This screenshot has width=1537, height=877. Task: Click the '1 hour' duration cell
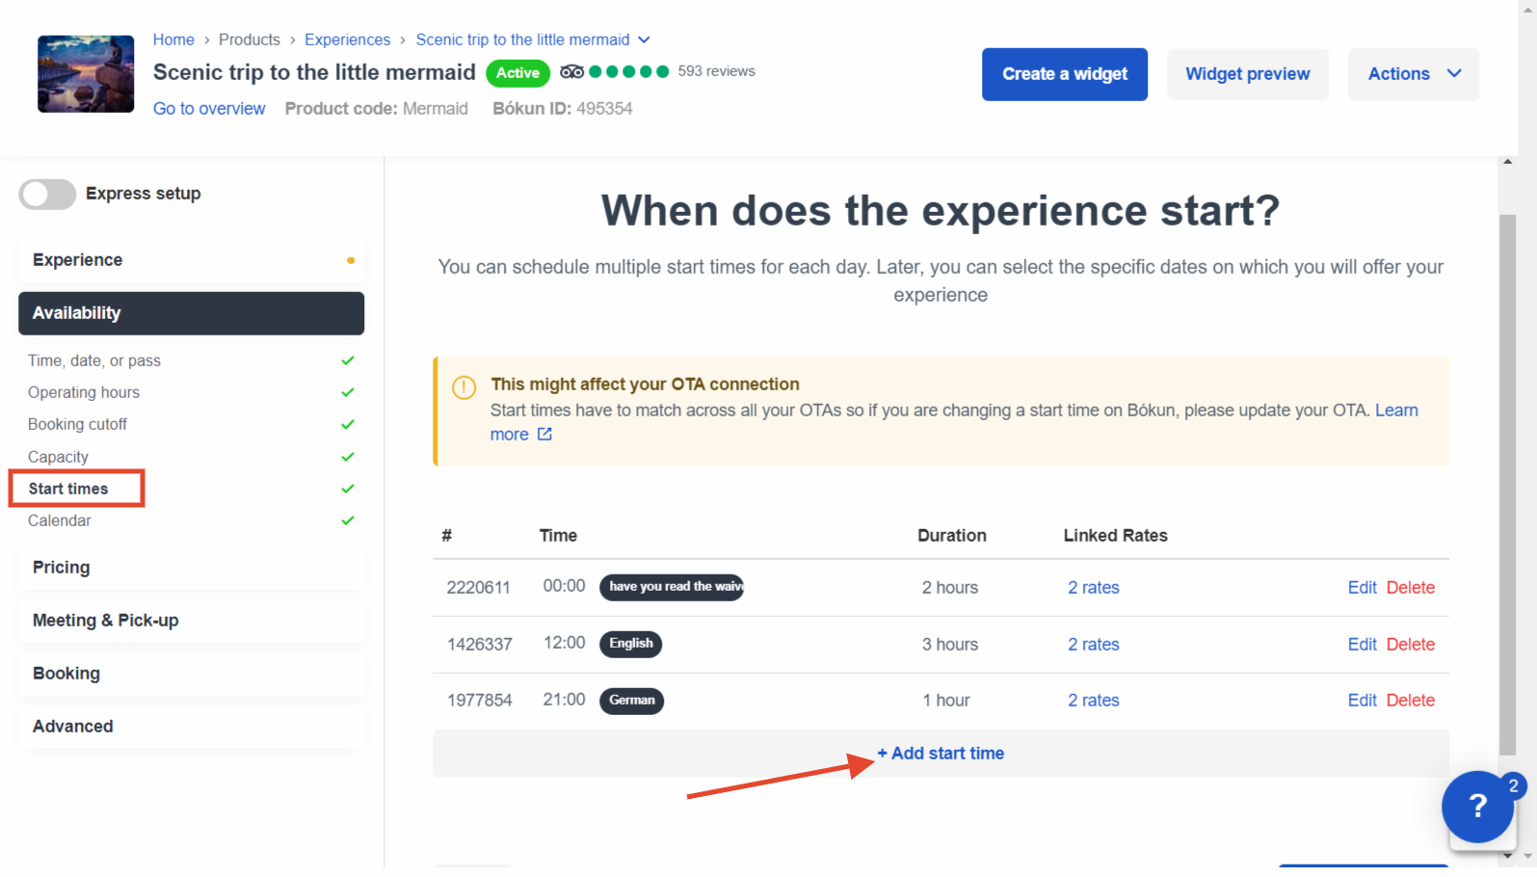point(946,701)
